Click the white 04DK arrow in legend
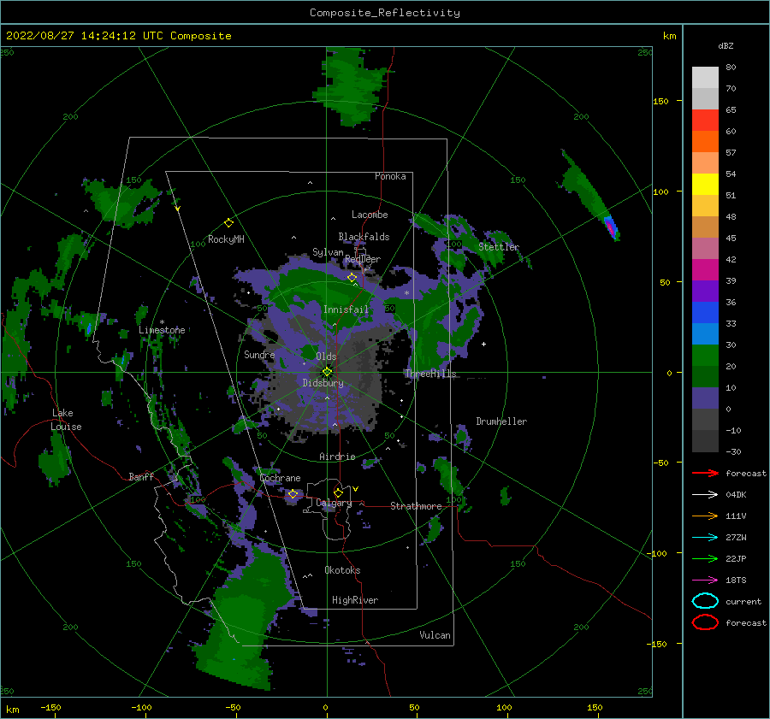Viewport: 770px width, 719px height. tap(705, 494)
